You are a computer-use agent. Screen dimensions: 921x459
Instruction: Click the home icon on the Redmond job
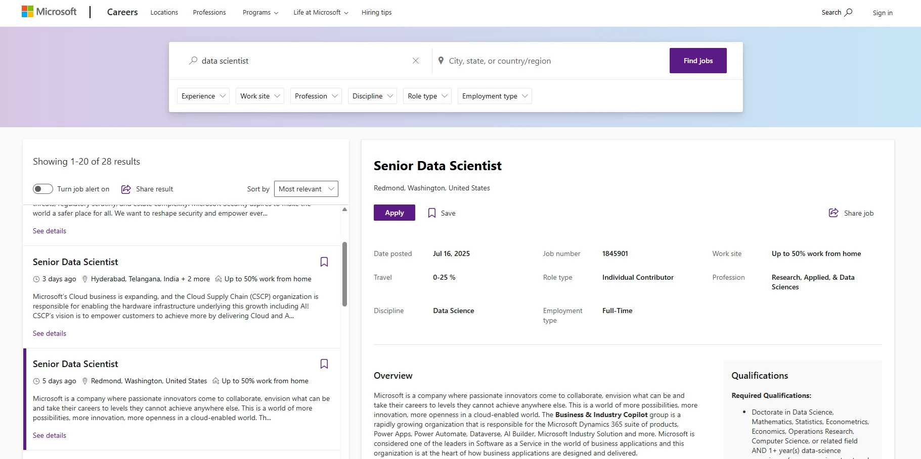click(x=216, y=381)
